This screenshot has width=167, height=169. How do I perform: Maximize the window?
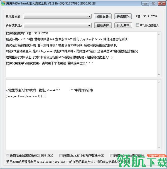[x=154, y=3]
